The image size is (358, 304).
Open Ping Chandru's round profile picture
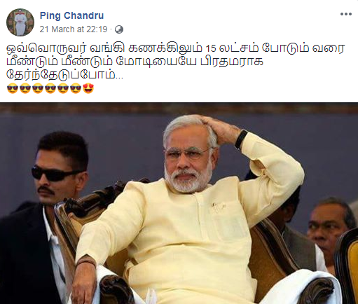click(20, 22)
